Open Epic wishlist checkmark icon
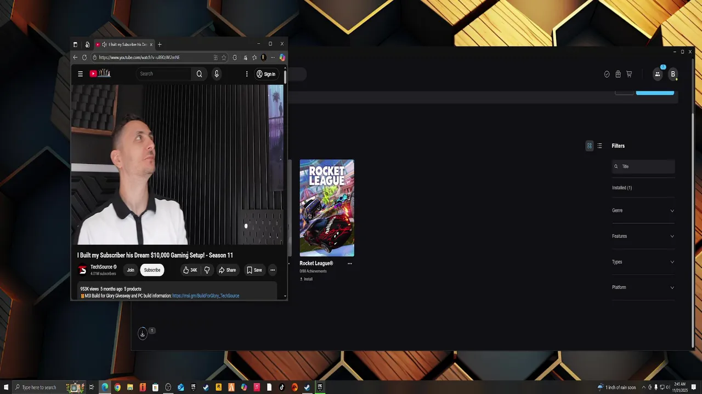The image size is (702, 394). coord(607,74)
